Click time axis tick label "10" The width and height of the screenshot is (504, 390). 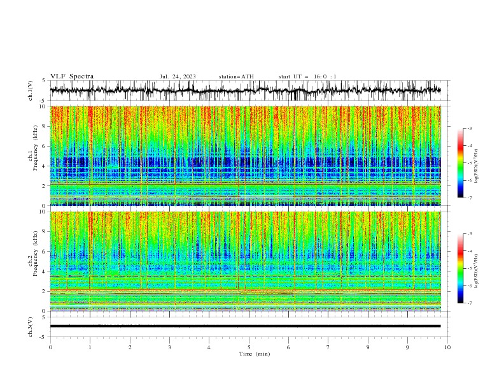[x=447, y=347]
